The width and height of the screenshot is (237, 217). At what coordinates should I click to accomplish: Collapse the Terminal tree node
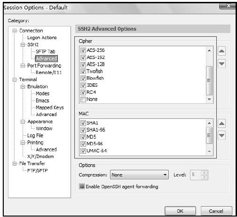point(15,80)
